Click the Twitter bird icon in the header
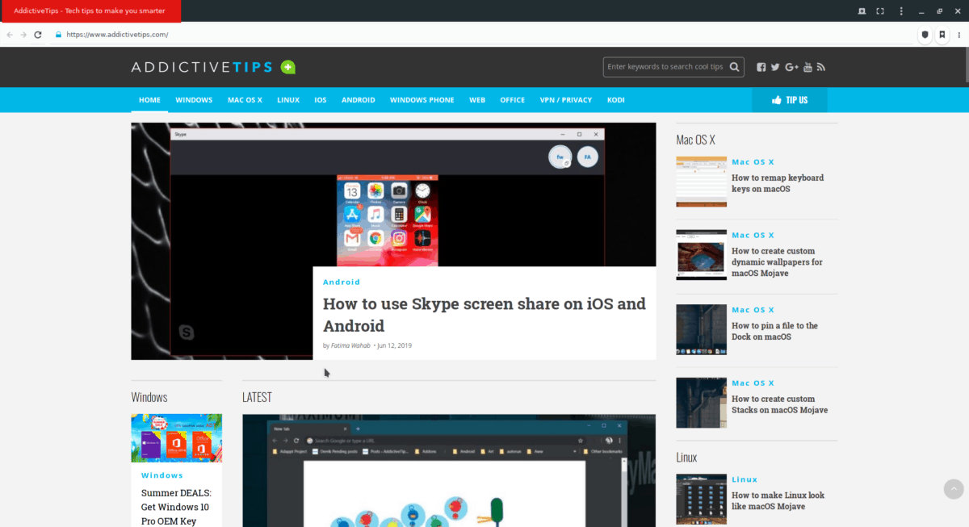Image resolution: width=969 pixels, height=527 pixels. pyautogui.click(x=775, y=67)
